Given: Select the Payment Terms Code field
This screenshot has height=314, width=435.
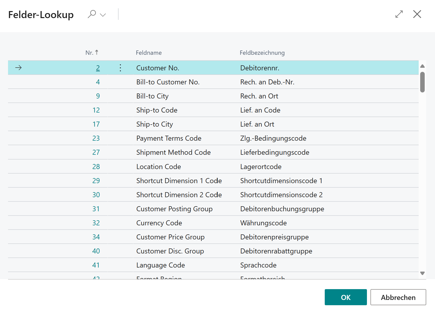Looking at the screenshot, I should pos(169,138).
